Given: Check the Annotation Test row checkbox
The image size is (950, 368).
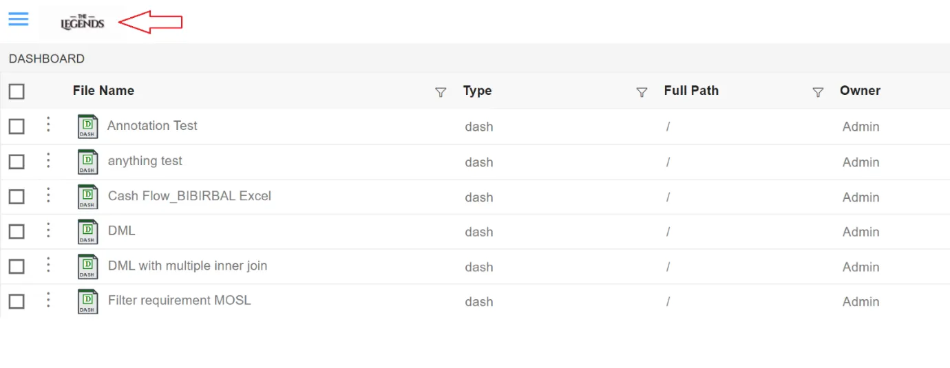Looking at the screenshot, I should 17,127.
